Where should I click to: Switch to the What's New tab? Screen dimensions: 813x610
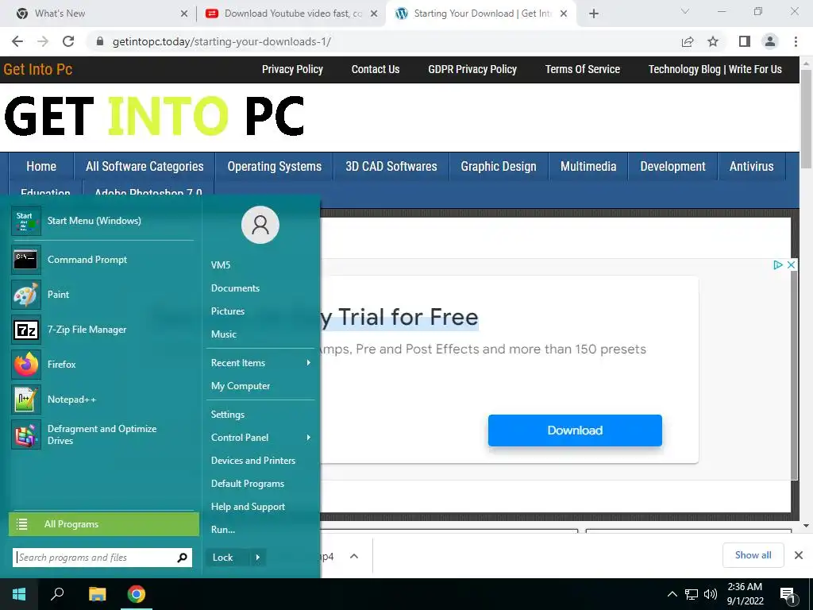tap(99, 14)
